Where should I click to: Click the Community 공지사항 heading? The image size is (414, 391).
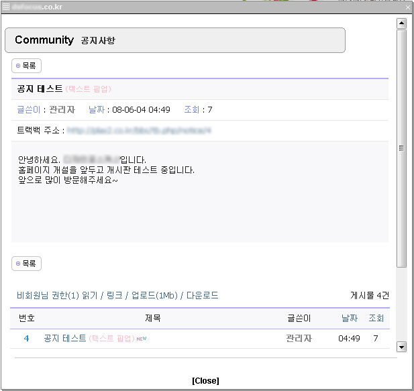[65, 40]
